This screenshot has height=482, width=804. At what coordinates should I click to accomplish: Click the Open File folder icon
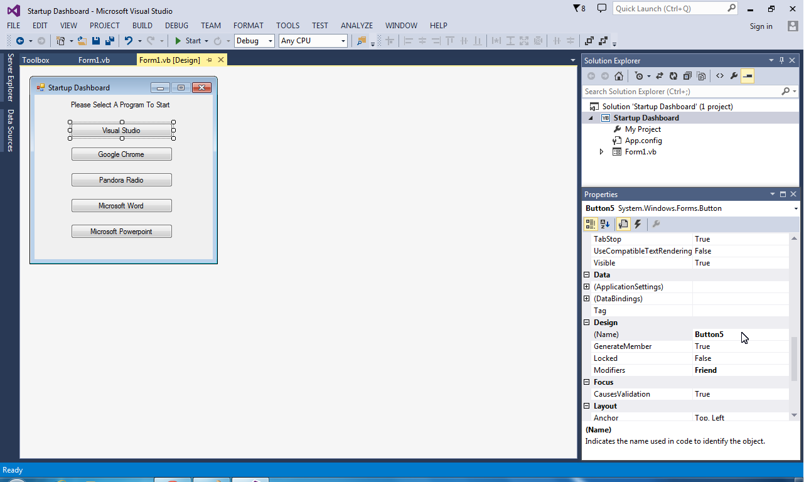(82, 41)
